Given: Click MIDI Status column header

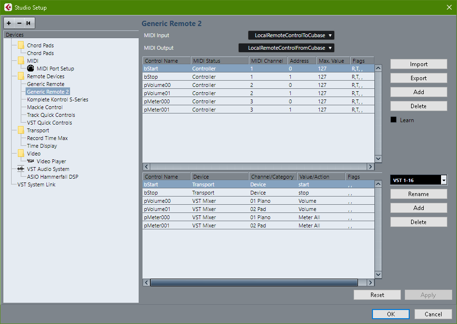Looking at the screenshot, I should pyautogui.click(x=220, y=61).
